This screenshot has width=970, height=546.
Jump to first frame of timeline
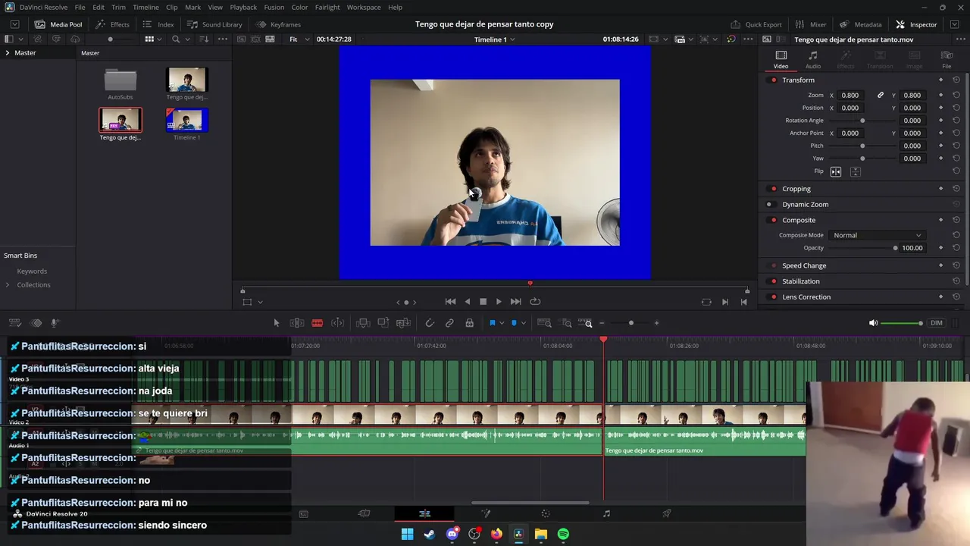(450, 302)
